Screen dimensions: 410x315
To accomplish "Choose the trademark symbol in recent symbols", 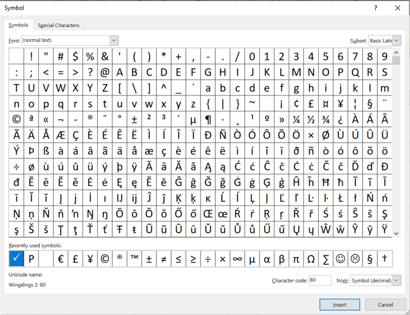I will click(x=134, y=259).
